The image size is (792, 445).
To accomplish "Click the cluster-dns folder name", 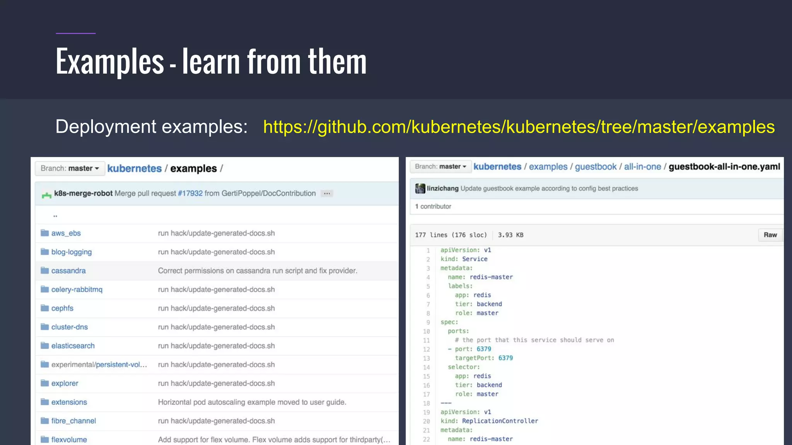I will coord(70,327).
